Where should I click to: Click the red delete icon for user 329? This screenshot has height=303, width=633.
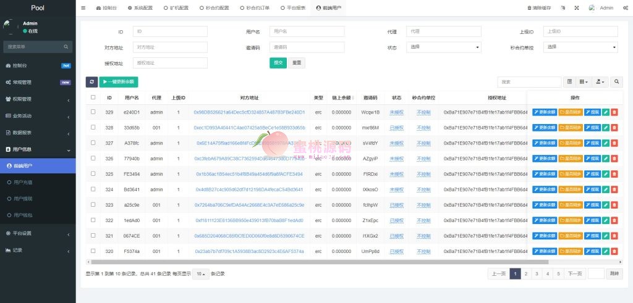tap(614, 112)
